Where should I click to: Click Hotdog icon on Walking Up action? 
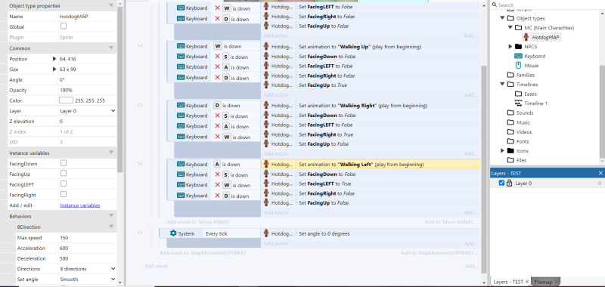(266, 46)
